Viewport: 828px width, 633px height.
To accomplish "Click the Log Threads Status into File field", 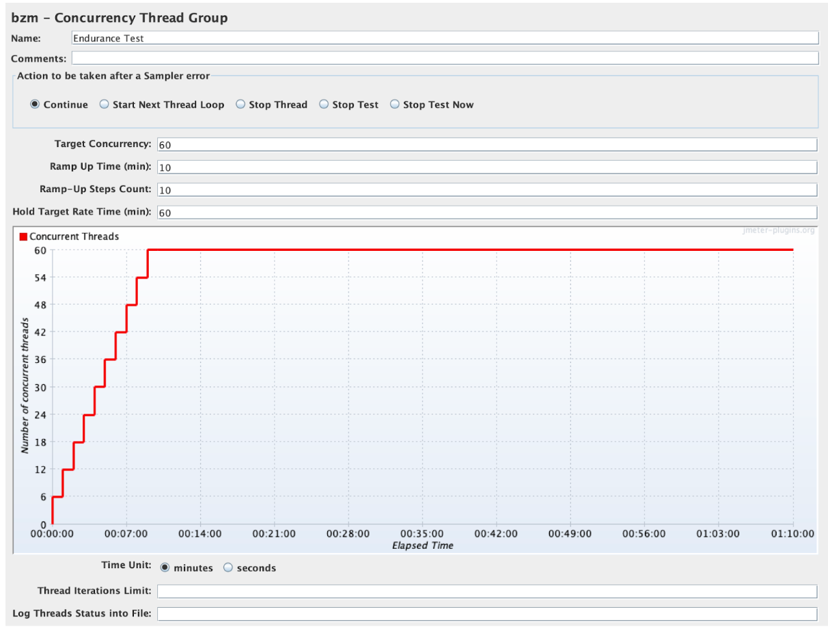I will [x=486, y=614].
